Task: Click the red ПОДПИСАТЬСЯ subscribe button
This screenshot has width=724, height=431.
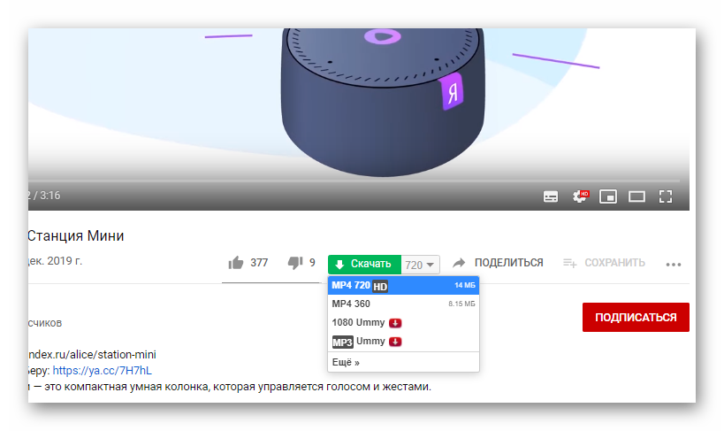Action: point(636,317)
